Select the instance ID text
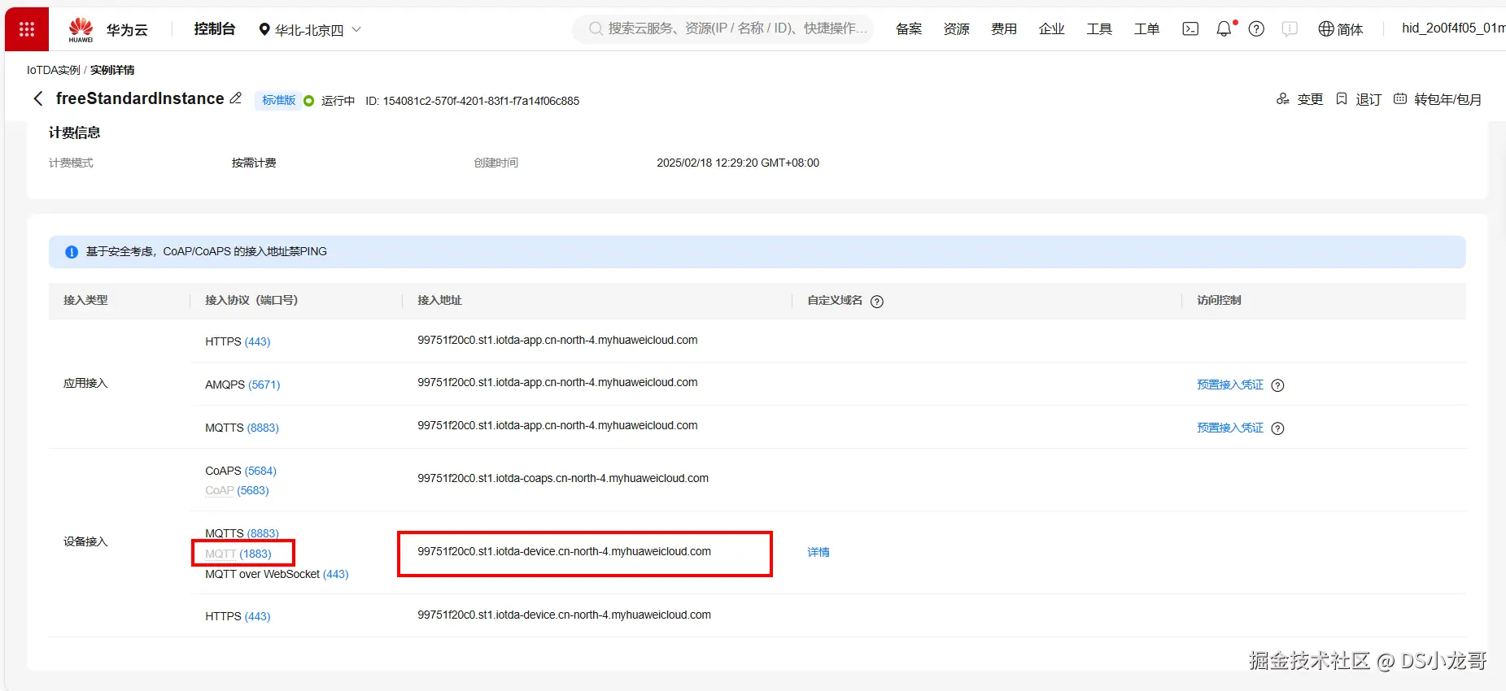Image resolution: width=1506 pixels, height=691 pixels. (473, 102)
